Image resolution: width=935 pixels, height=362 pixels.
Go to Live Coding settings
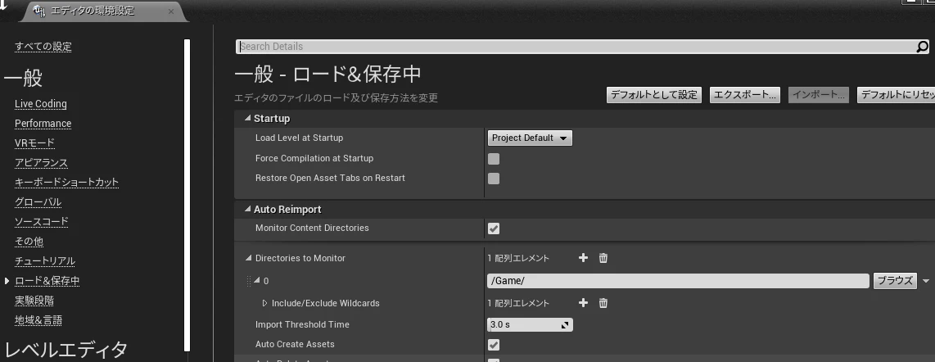click(41, 104)
